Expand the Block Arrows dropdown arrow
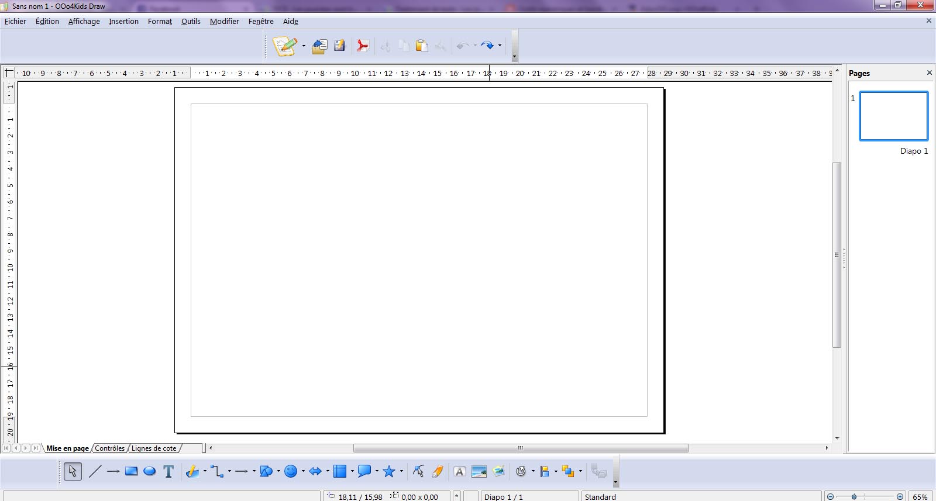Image resolution: width=936 pixels, height=501 pixels. point(328,471)
